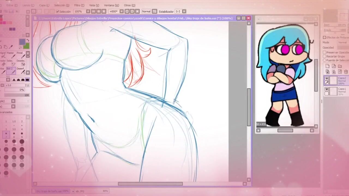Choose the Master pencil tool
This screenshot has width=349, height=196.
pyautogui.click(x=11, y=55)
